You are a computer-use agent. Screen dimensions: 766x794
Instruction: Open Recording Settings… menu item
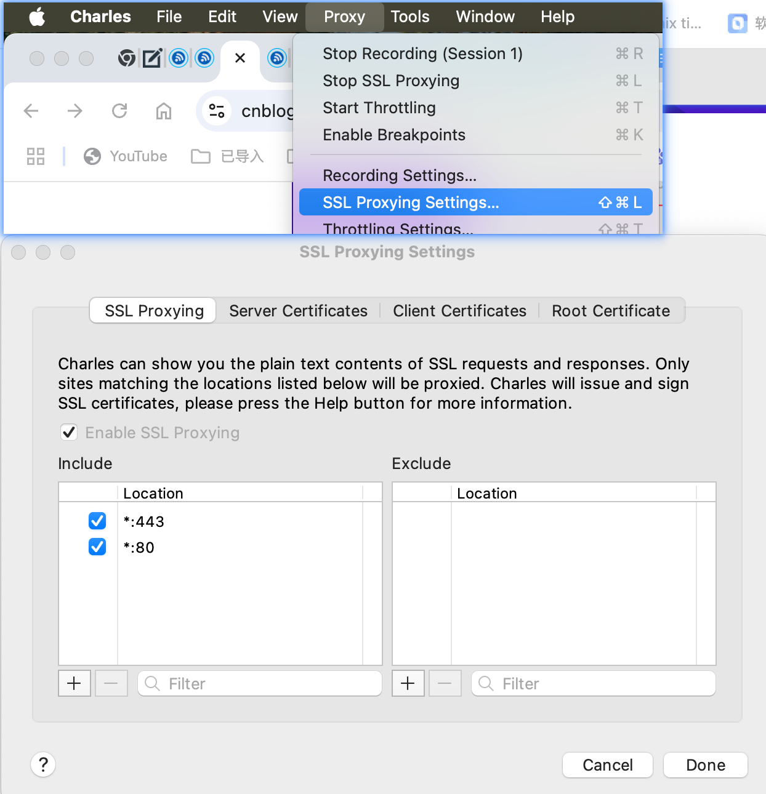[475, 175]
